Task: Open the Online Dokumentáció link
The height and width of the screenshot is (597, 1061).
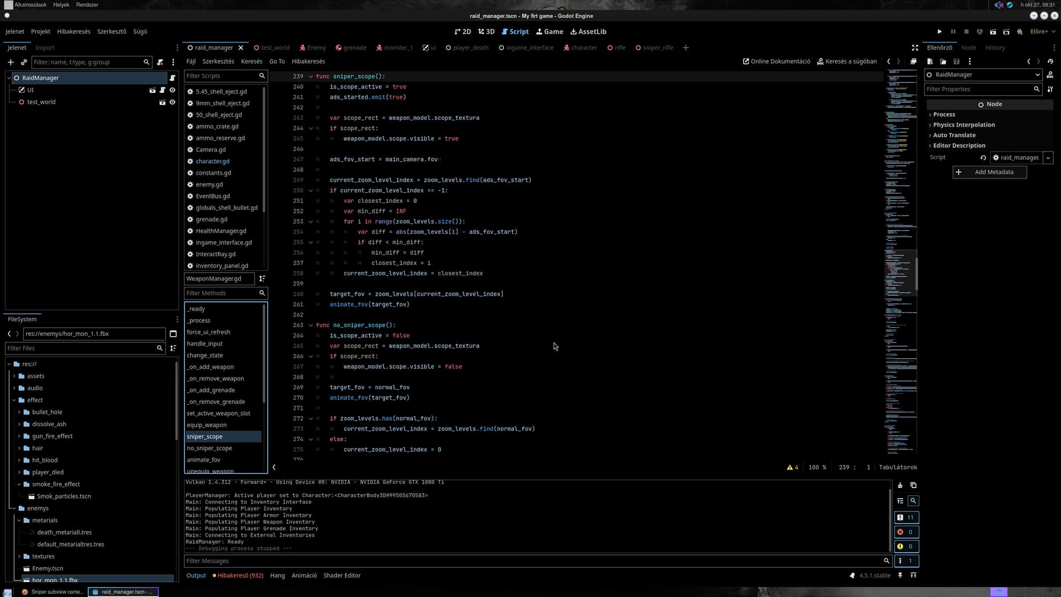Action: (776, 61)
